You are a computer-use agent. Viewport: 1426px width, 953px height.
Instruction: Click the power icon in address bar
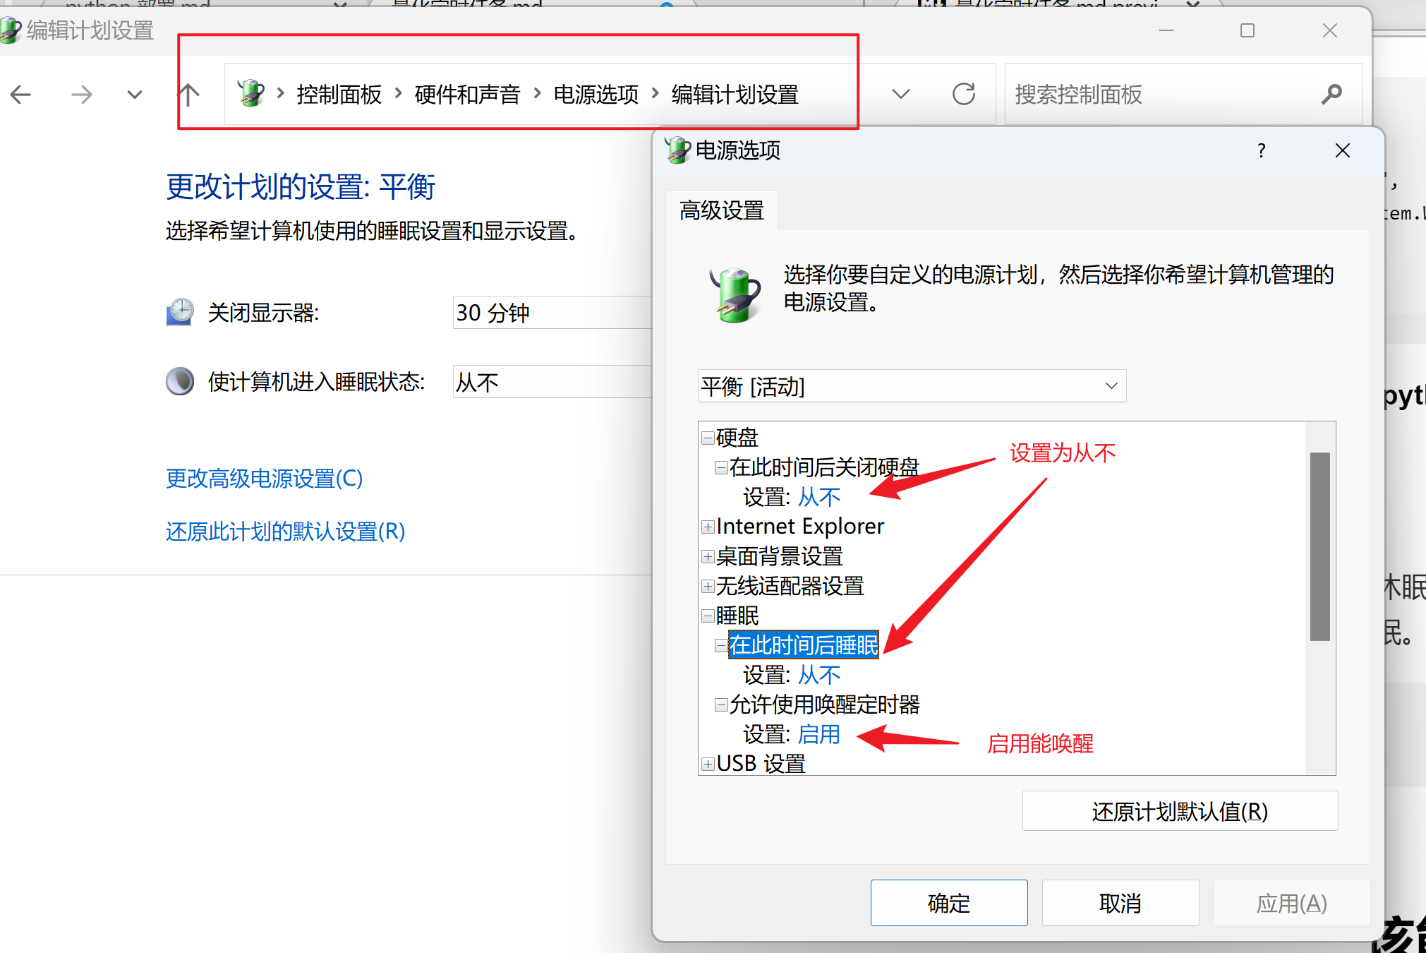pyautogui.click(x=250, y=94)
